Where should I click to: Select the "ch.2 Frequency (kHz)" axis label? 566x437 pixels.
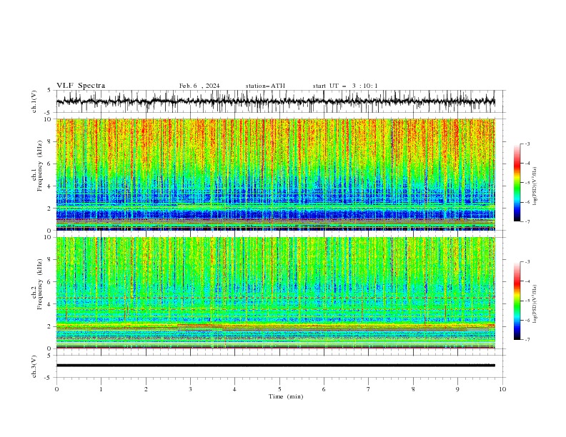pos(37,284)
